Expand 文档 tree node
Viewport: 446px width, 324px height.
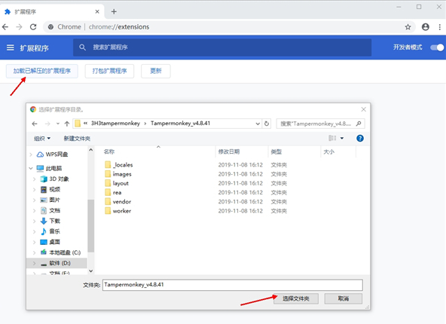pos(35,210)
